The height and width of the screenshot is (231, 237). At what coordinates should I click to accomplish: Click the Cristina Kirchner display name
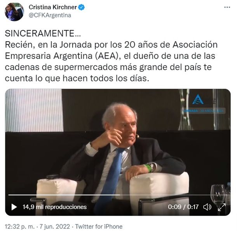click(53, 7)
